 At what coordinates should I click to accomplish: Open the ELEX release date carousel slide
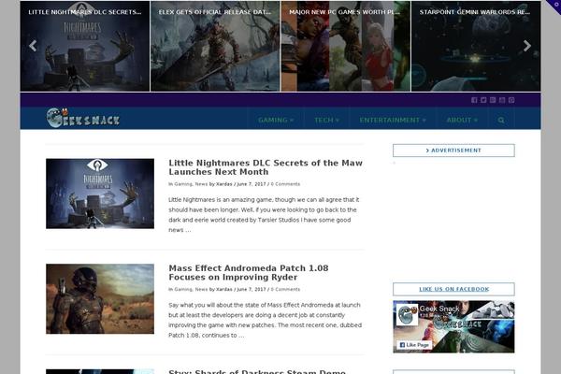pos(215,46)
